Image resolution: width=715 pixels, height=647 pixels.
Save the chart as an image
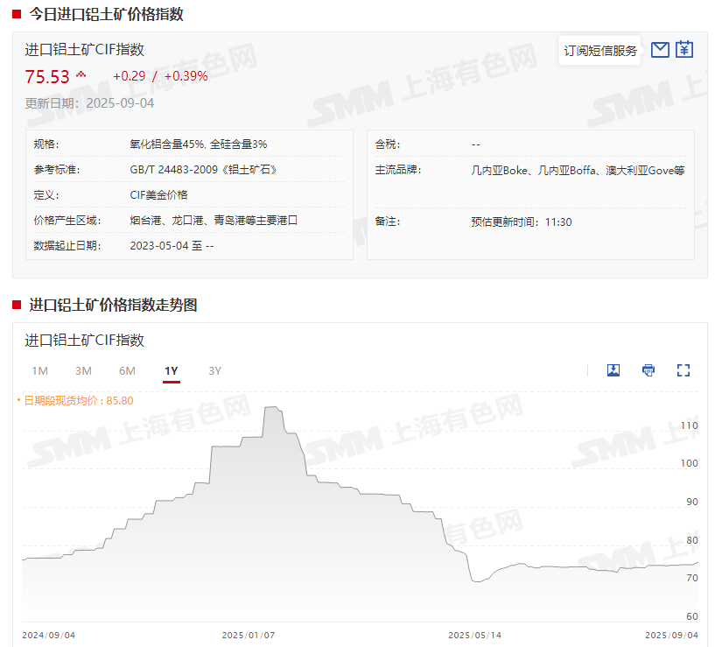click(x=613, y=370)
